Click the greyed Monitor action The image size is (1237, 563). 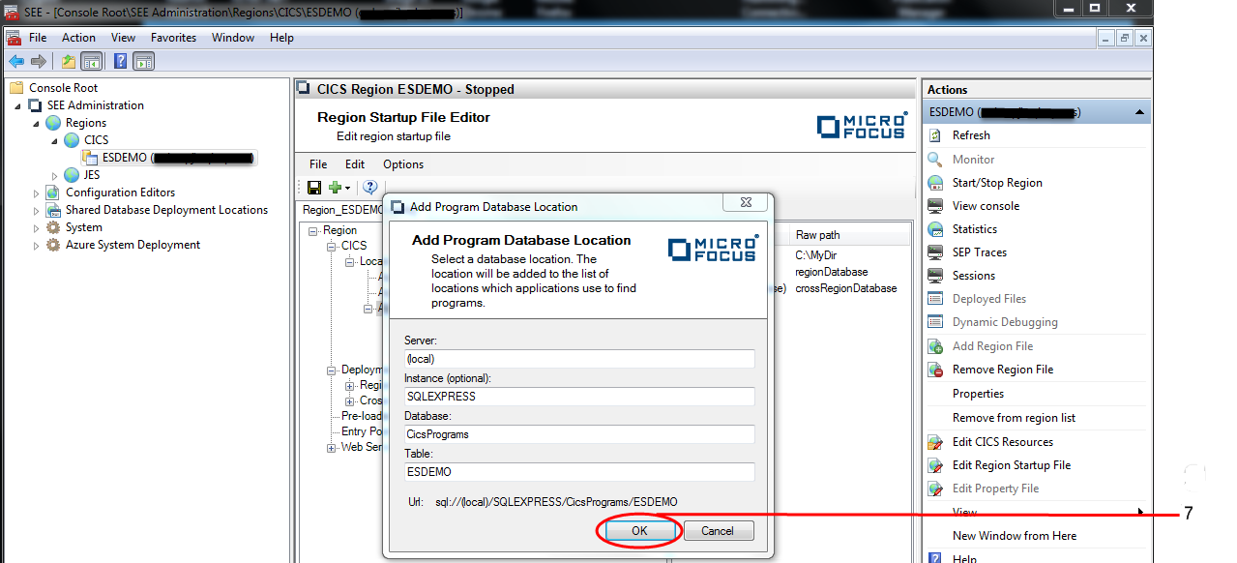[973, 160]
